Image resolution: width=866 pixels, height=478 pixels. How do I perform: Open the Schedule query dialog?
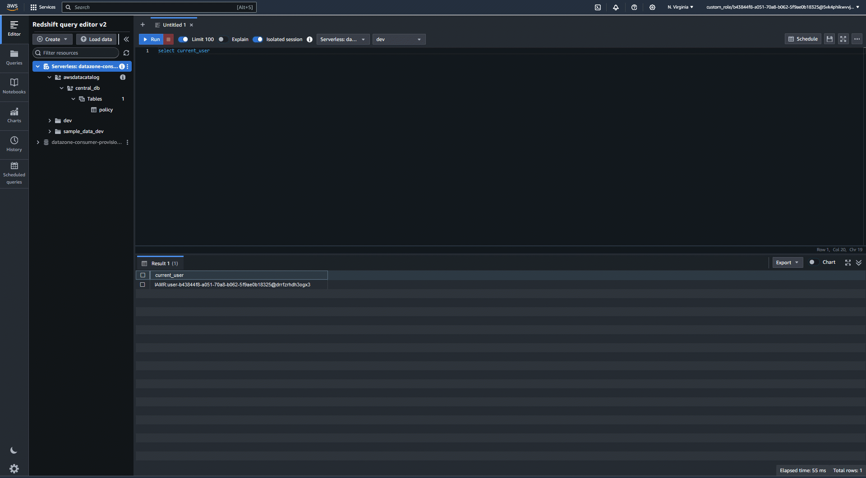pos(803,39)
